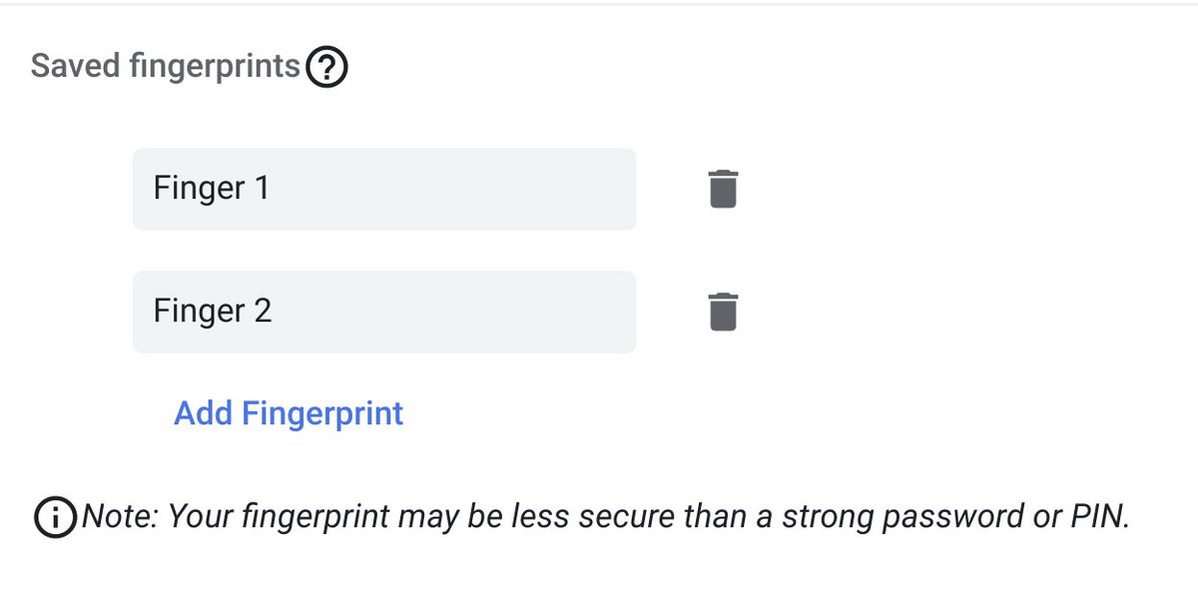Click the Saved fingerprints heading
The height and width of the screenshot is (608, 1198).
166,67
